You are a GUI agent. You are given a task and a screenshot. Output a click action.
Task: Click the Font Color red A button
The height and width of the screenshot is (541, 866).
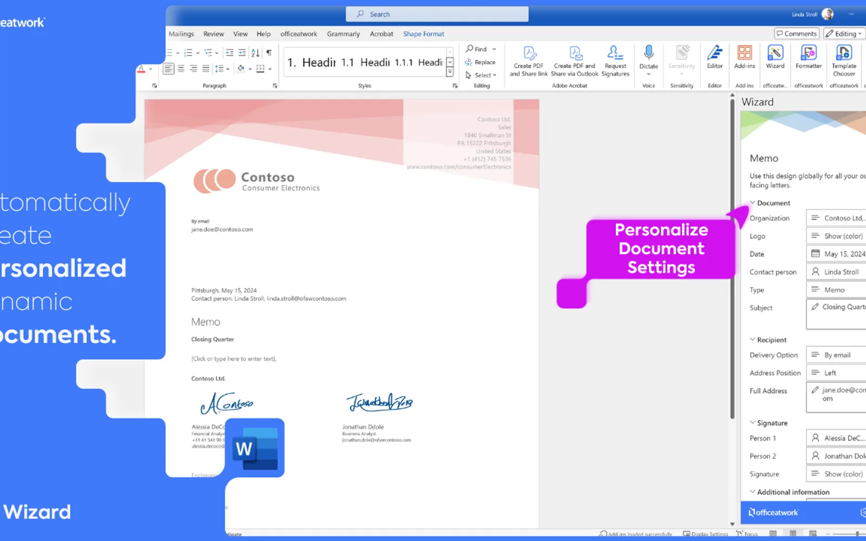141,69
